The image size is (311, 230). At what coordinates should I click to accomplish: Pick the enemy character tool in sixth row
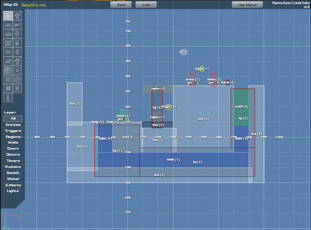pos(17,61)
